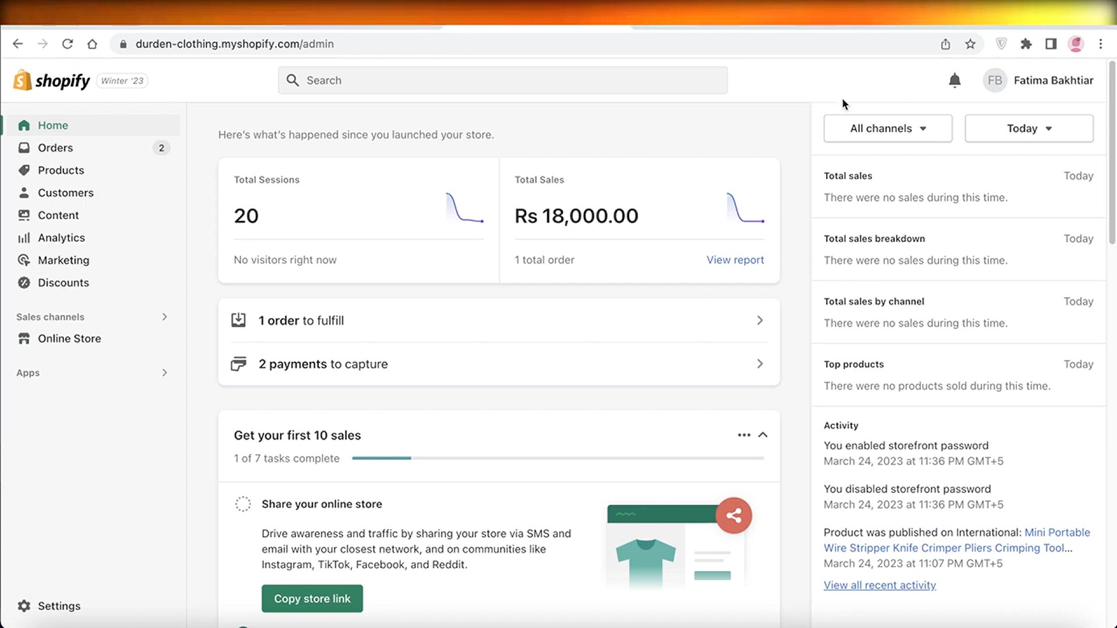Click the browser address bar URL
1117x628 pixels.
pos(234,44)
